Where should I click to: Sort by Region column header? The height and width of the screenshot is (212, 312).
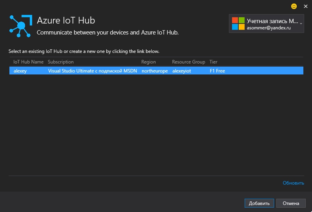pyautogui.click(x=149, y=62)
